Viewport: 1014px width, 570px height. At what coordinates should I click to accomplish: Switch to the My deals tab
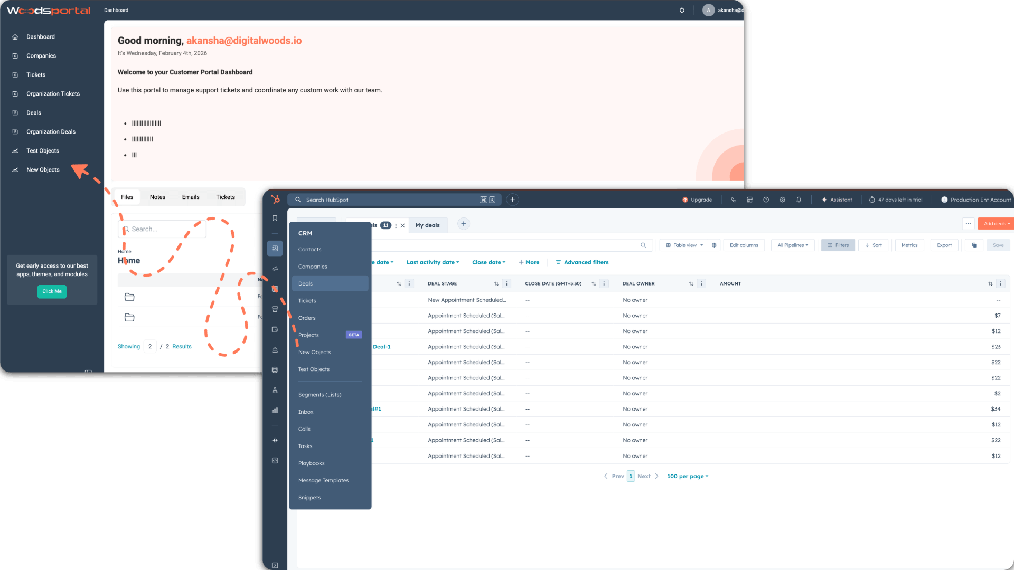pos(428,225)
